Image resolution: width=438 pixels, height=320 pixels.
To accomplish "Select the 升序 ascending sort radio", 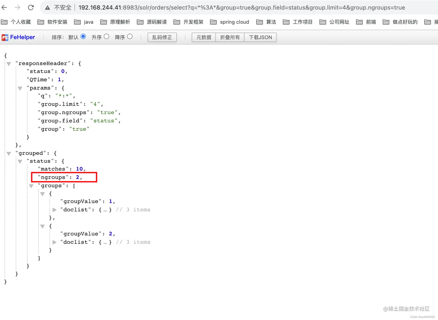I will [x=107, y=36].
